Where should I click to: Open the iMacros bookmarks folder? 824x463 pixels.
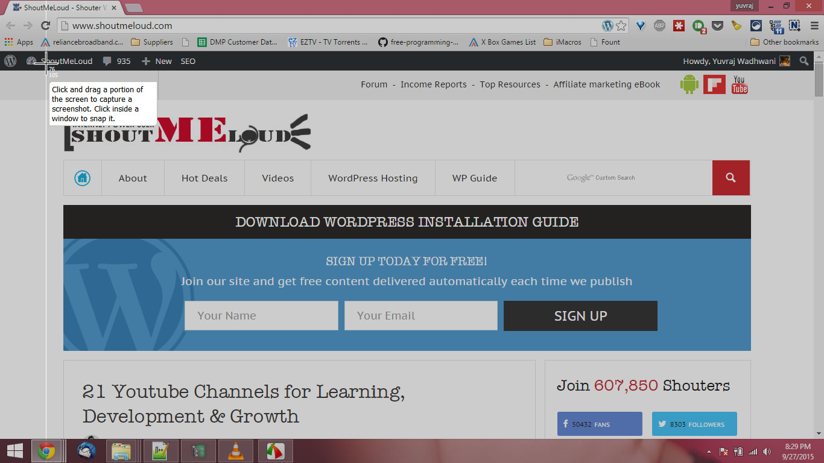[x=562, y=42]
